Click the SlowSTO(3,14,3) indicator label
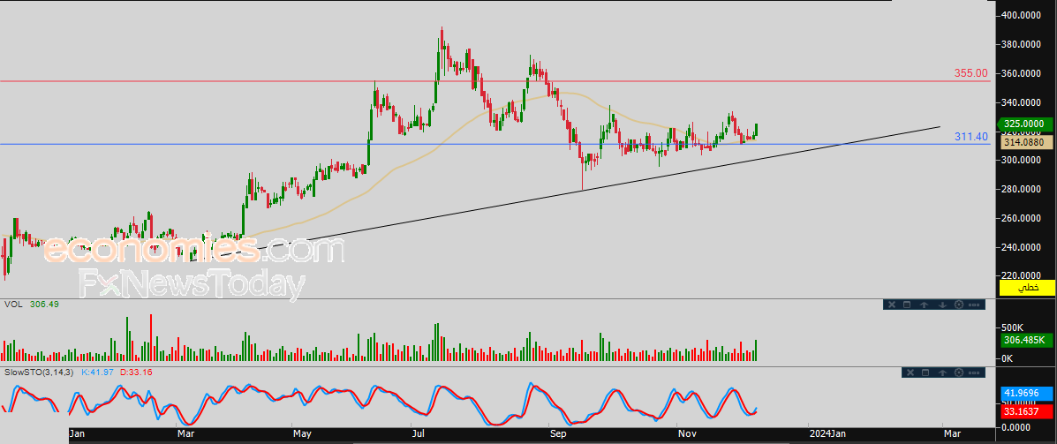 click(39, 372)
